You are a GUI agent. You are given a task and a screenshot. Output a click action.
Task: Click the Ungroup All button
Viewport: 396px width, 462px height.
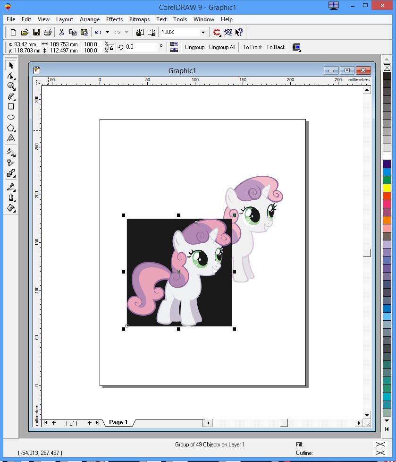click(222, 47)
